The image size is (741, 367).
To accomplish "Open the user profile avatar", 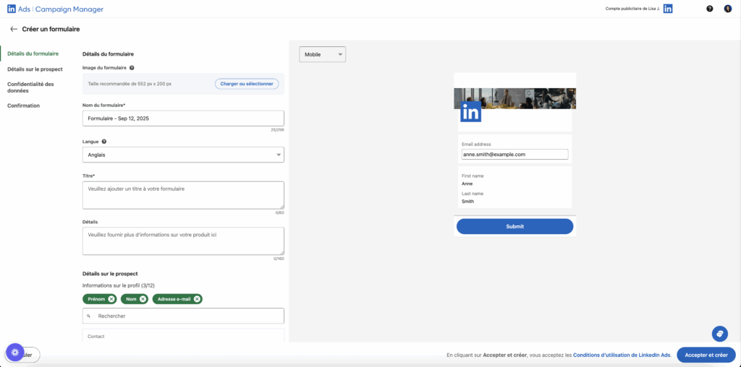I will pos(728,9).
